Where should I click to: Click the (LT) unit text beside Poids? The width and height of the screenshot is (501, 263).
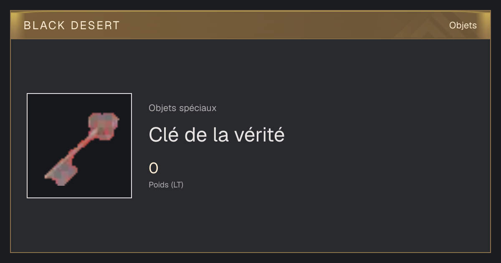point(177,185)
